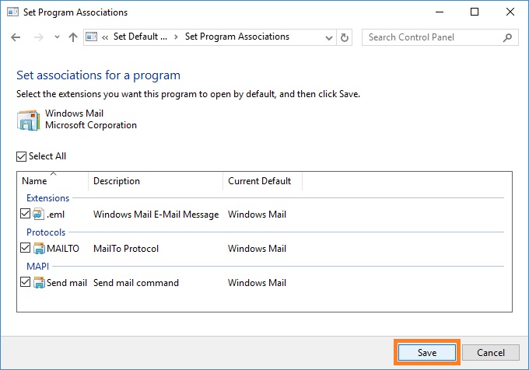The height and width of the screenshot is (370, 529).
Task: Click the Windows Mail program icon
Action: pos(28,120)
